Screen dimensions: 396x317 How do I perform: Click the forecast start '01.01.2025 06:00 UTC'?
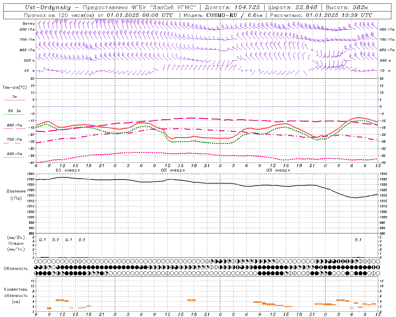point(140,15)
